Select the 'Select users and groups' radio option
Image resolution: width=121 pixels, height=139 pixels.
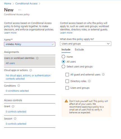pyautogui.click(x=63, y=67)
